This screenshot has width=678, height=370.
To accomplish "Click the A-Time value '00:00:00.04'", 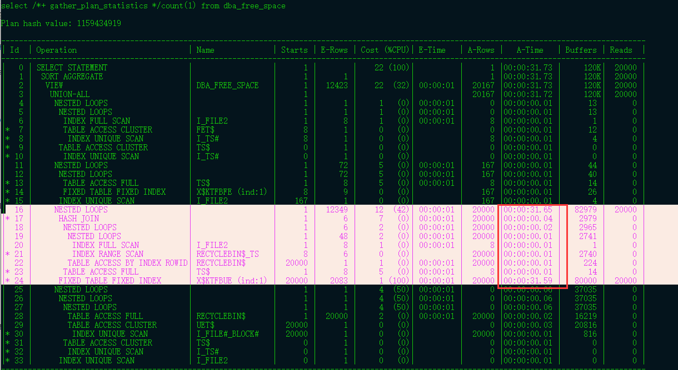I will [528, 219].
